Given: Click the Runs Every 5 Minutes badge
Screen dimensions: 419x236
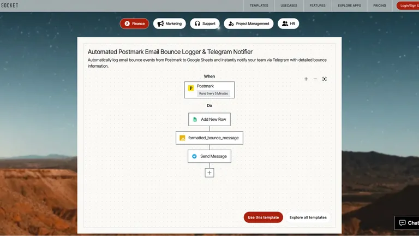Looking at the screenshot, I should 213,93.
